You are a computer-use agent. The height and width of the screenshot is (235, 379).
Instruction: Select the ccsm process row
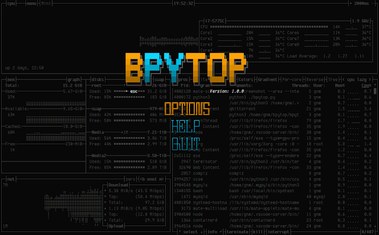(272, 179)
